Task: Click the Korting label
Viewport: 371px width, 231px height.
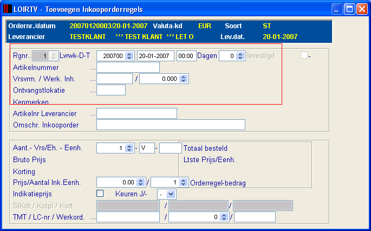Action: 24,171
